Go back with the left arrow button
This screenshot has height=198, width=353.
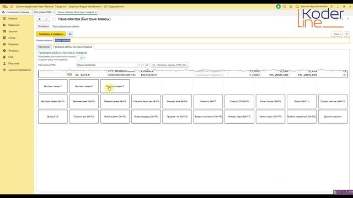[x=40, y=19]
